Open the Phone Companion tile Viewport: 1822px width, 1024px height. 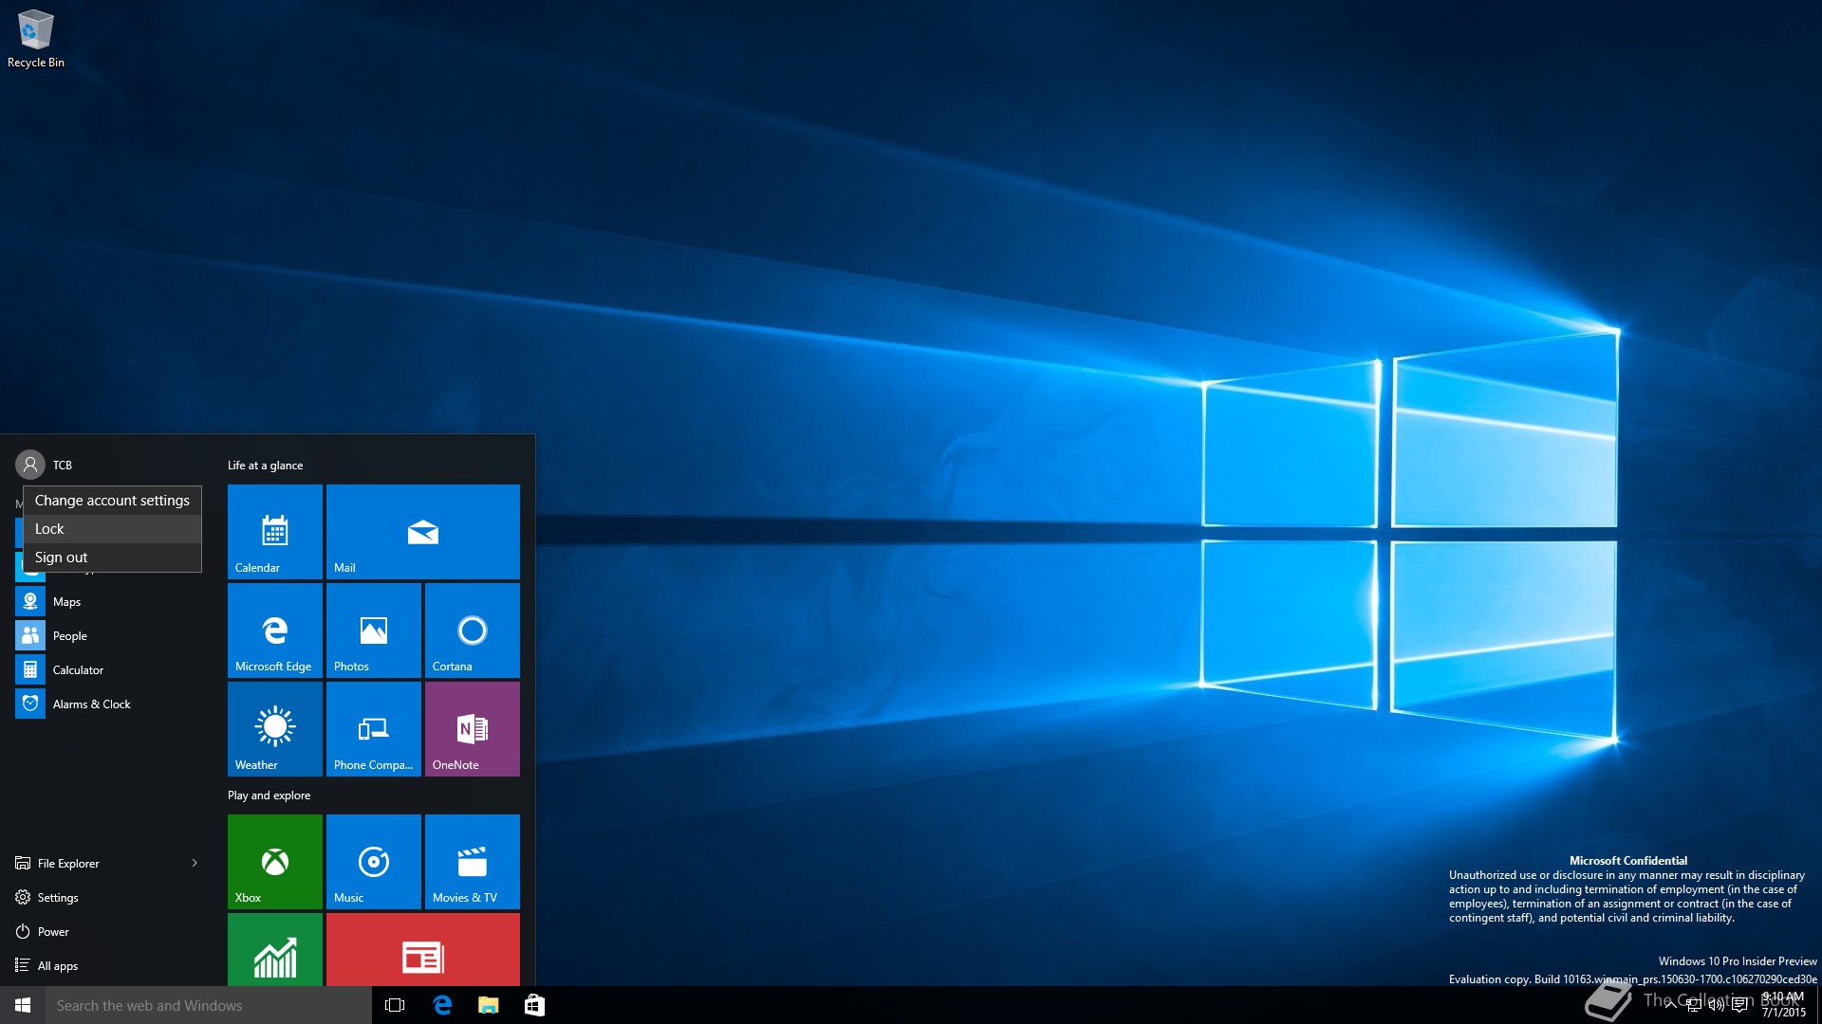[374, 729]
